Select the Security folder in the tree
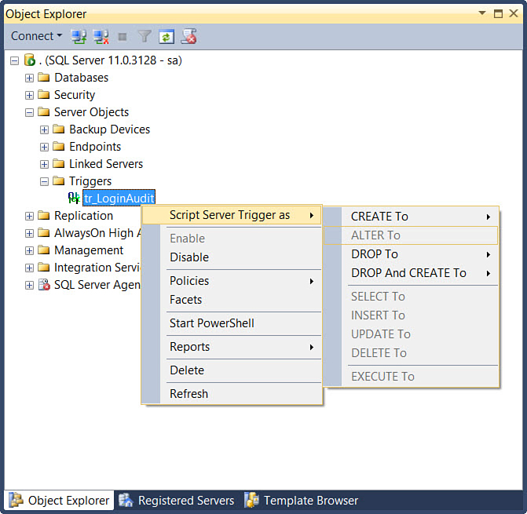The width and height of the screenshot is (527, 514). pyautogui.click(x=74, y=95)
